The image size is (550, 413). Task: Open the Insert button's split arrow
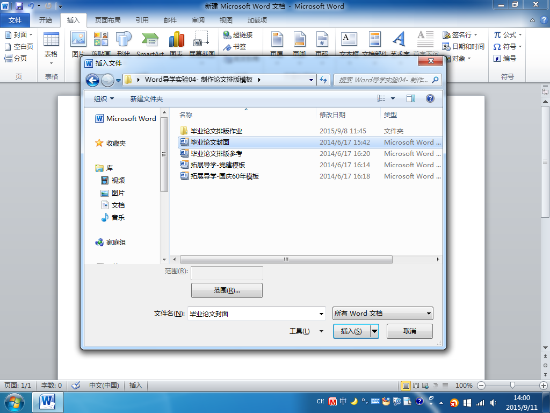click(375, 331)
